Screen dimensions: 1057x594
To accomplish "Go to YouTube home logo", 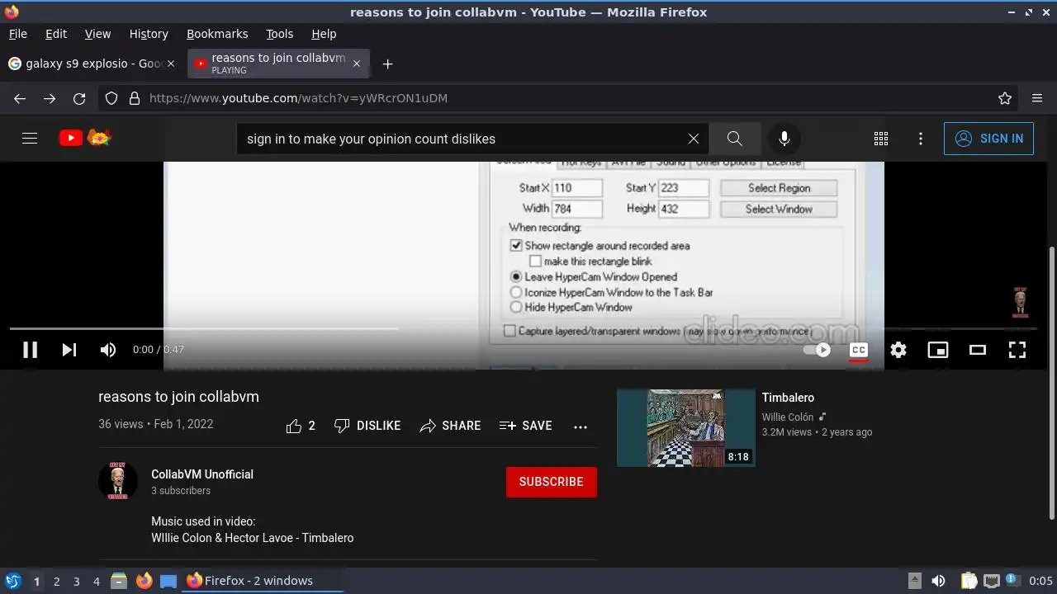I will click(x=85, y=138).
